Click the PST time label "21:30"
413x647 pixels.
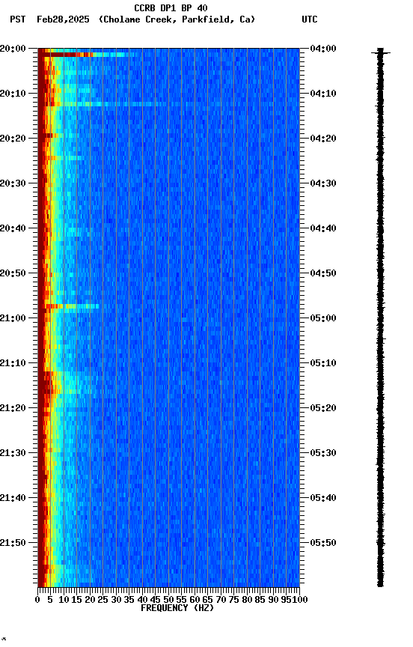pos(13,454)
